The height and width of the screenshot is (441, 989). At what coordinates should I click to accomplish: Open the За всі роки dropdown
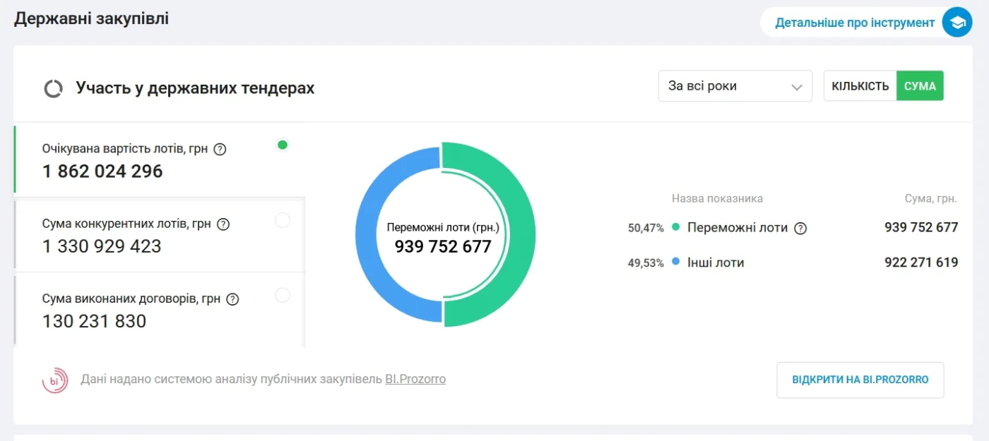click(x=735, y=86)
